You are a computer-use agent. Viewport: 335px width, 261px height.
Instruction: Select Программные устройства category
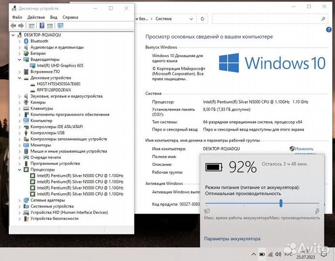coord(55,163)
